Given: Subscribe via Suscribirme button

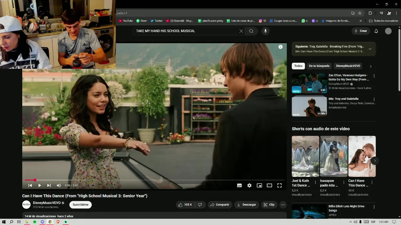Looking at the screenshot, I should pos(81,205).
